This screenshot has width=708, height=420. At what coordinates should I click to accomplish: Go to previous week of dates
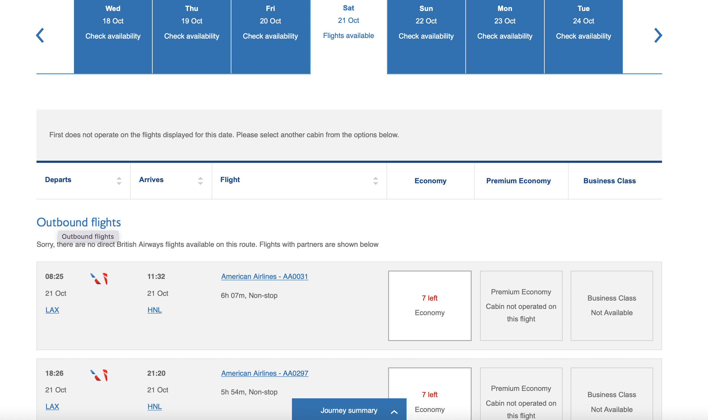click(x=40, y=35)
